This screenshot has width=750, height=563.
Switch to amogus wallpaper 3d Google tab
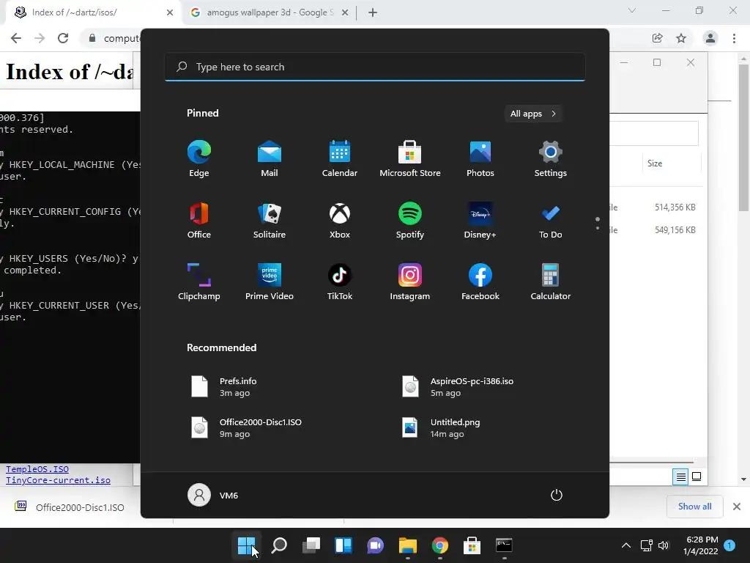tap(270, 12)
